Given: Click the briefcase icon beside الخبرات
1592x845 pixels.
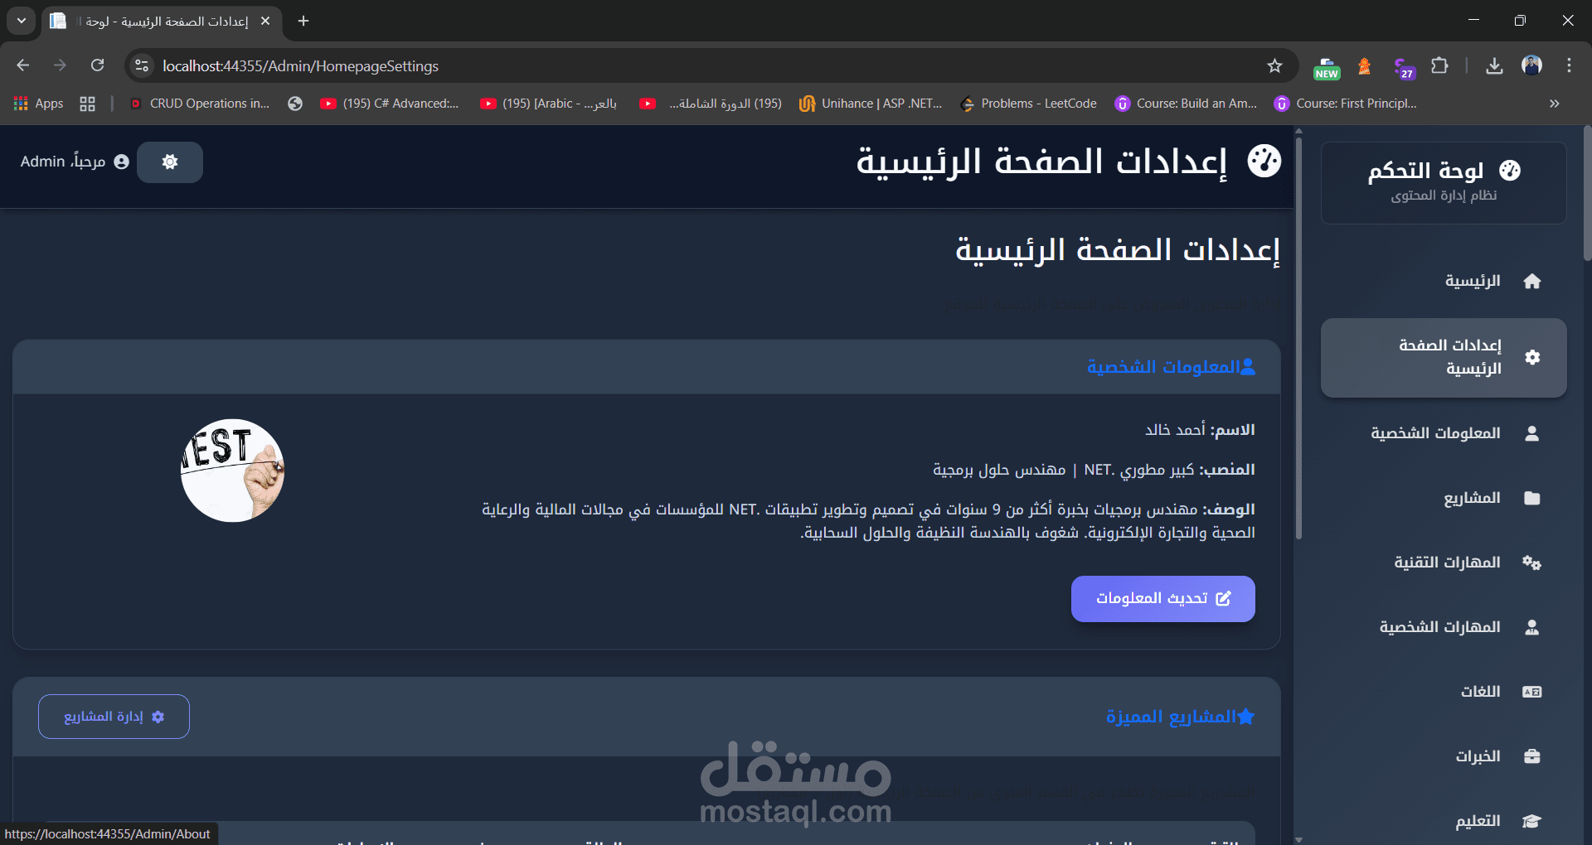Looking at the screenshot, I should [1531, 756].
